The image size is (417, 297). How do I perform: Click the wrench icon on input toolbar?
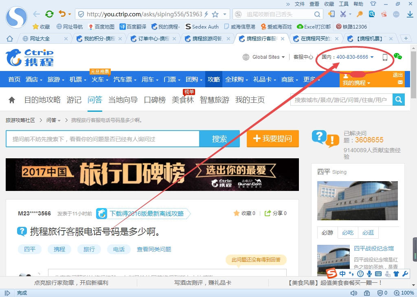point(405,274)
